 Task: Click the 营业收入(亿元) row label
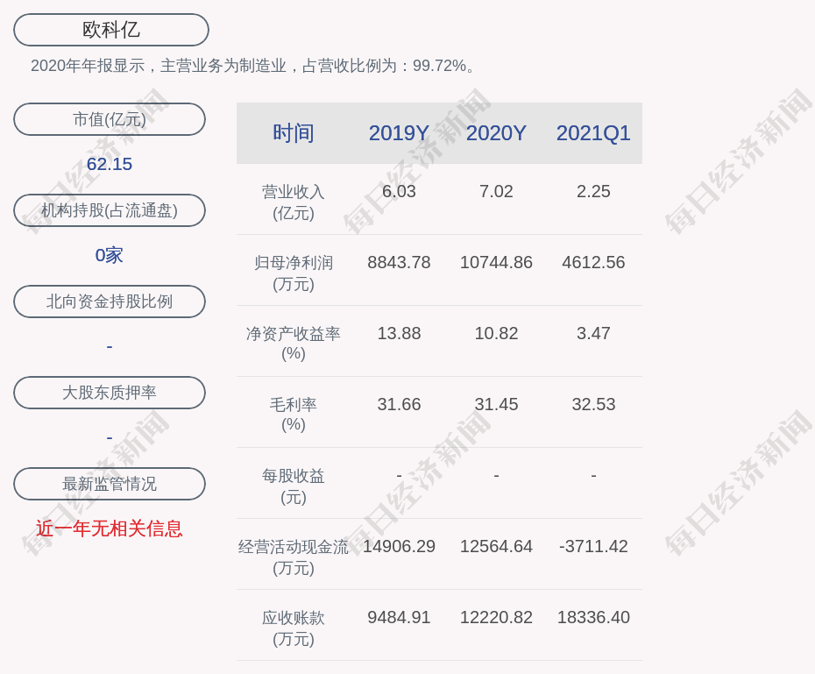click(294, 202)
